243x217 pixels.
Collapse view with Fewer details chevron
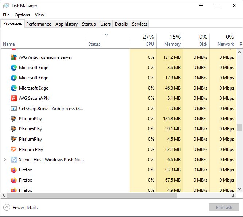tap(7, 208)
